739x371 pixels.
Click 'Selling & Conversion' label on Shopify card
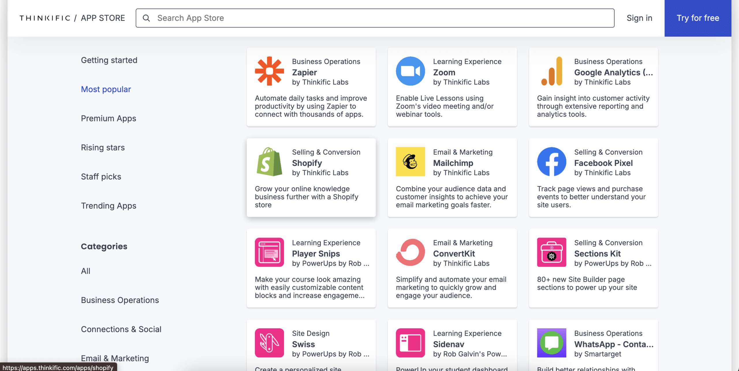point(326,152)
